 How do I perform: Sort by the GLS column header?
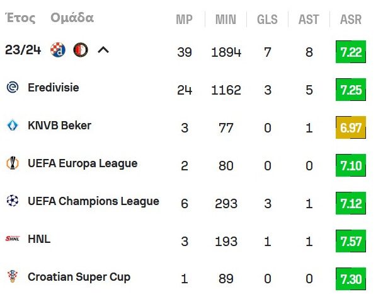click(267, 20)
